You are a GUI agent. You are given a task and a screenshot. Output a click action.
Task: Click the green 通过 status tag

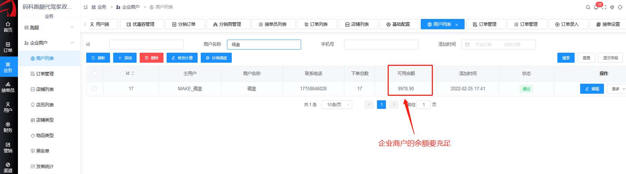(x=526, y=89)
